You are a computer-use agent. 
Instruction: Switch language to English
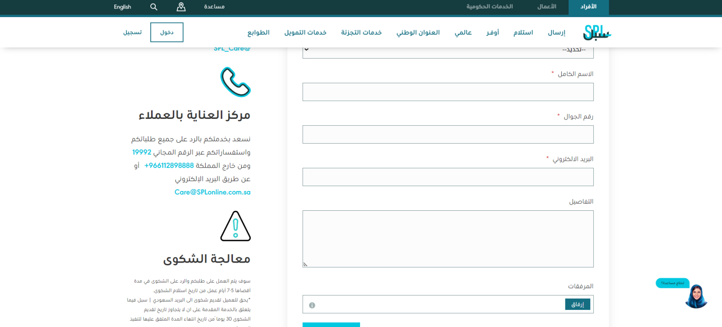(x=122, y=7)
